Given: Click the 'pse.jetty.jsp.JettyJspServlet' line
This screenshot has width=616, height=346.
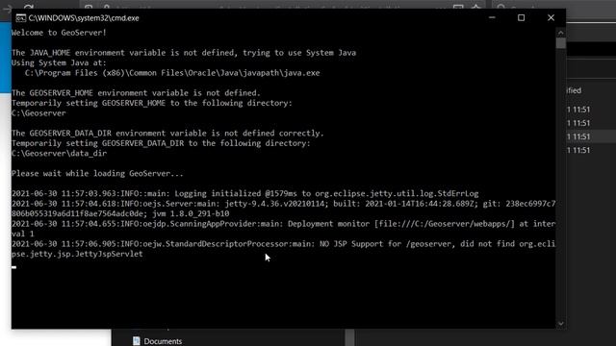Looking at the screenshot, I should tap(77, 254).
